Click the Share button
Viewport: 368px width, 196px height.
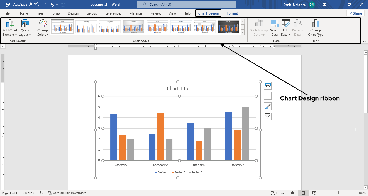(355, 13)
